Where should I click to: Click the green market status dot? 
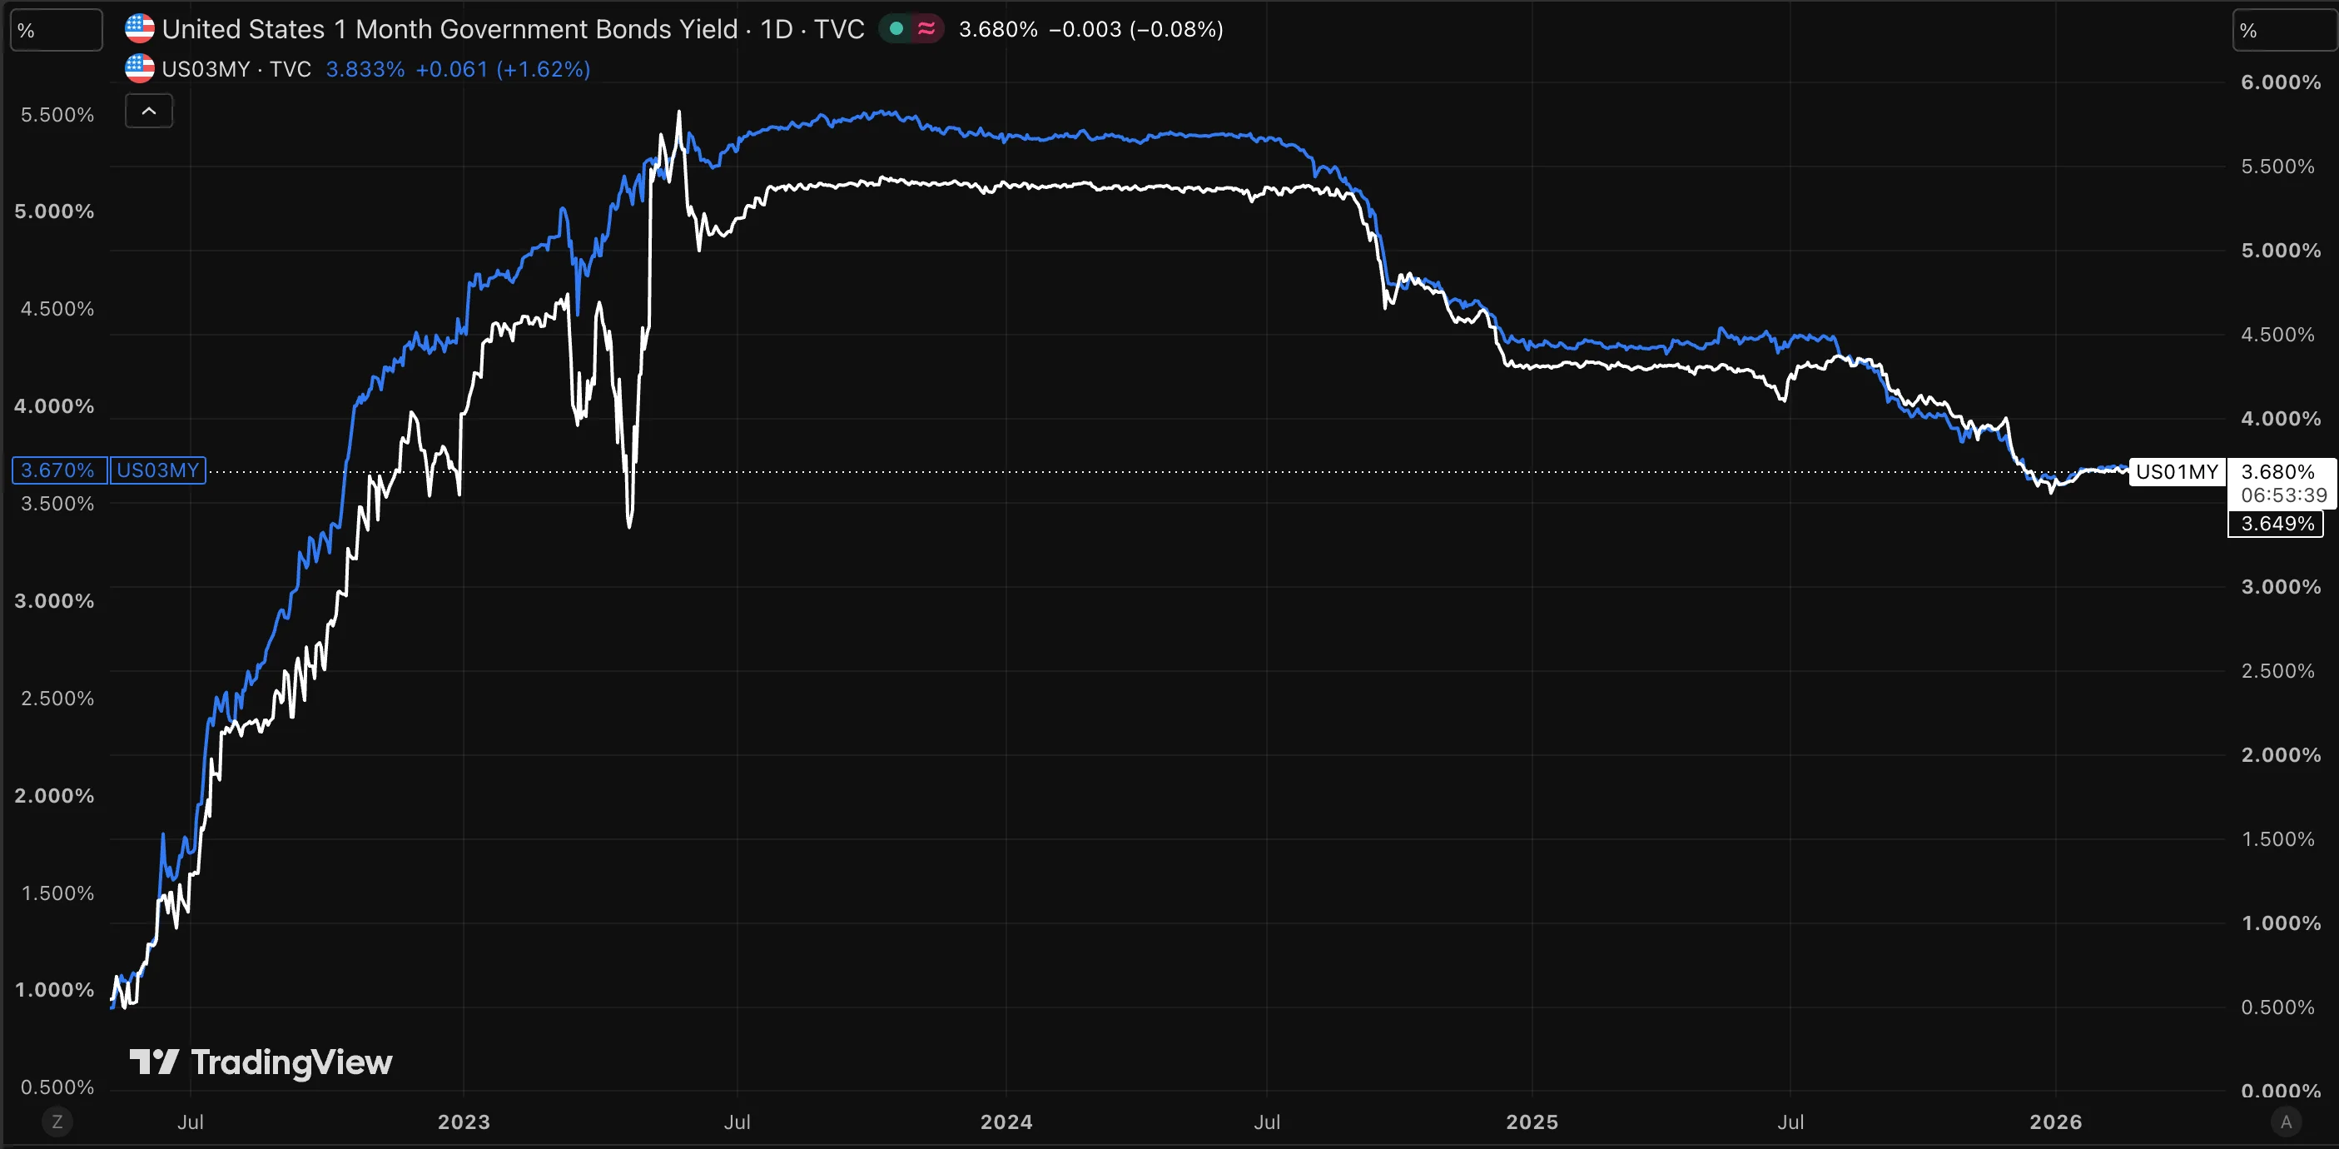point(896,29)
